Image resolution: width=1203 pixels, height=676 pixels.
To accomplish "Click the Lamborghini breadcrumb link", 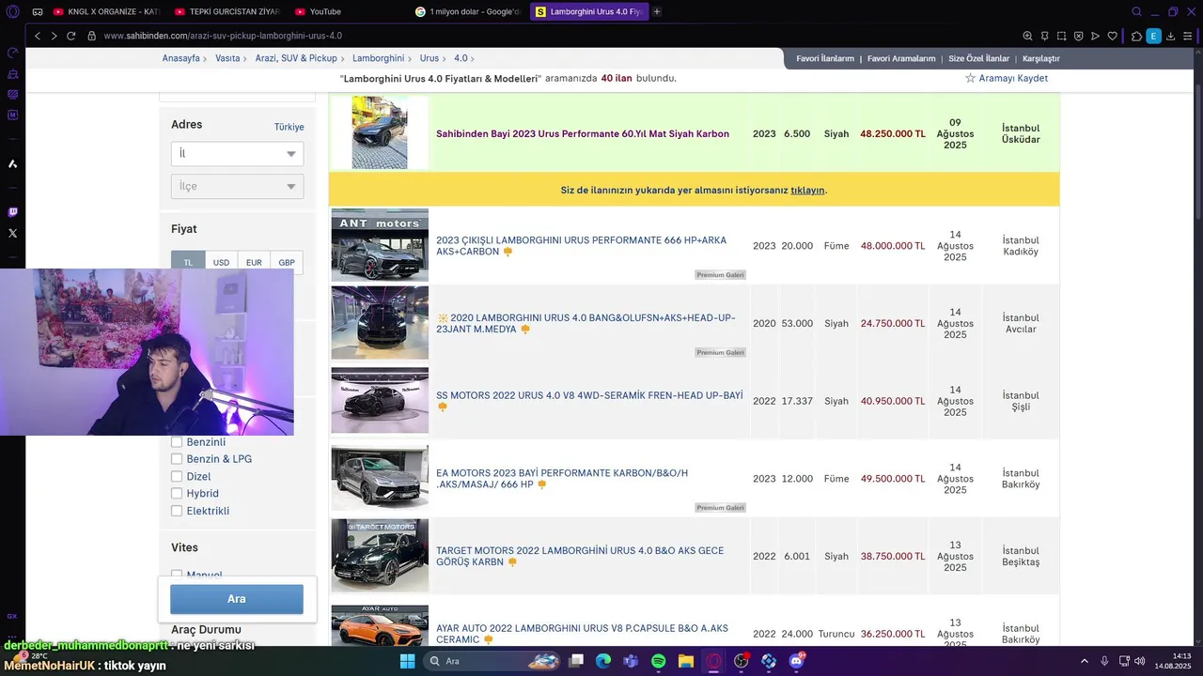I will coord(378,58).
